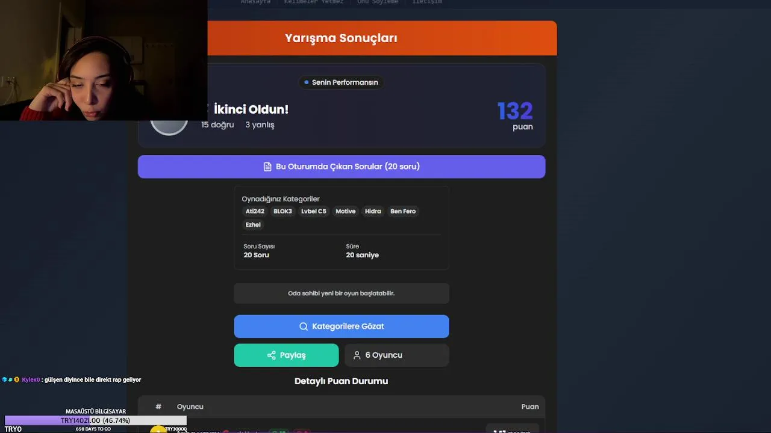Click the 3 yanlış count
771x433 pixels.
click(260, 124)
